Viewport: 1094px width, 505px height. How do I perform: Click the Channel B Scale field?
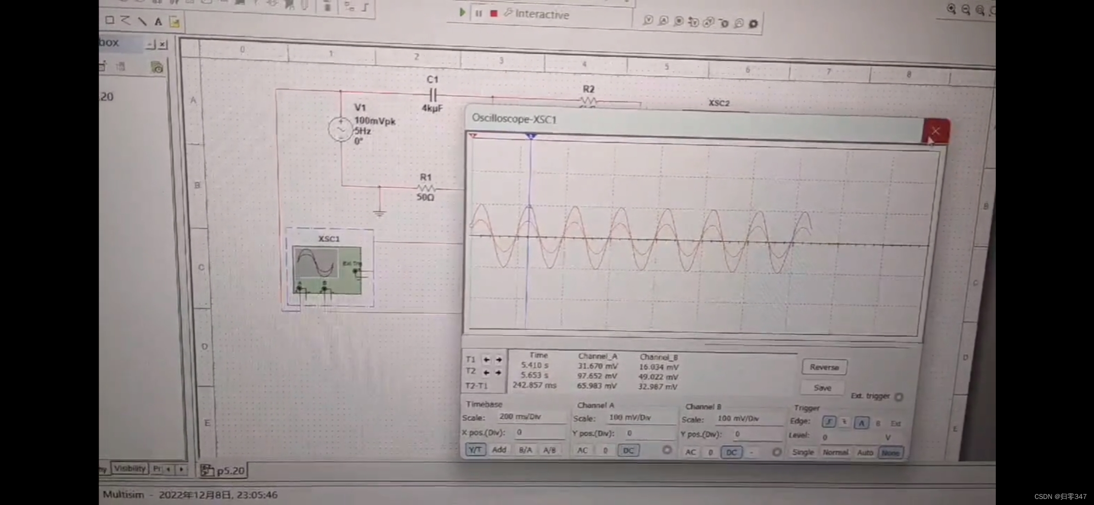pos(749,418)
